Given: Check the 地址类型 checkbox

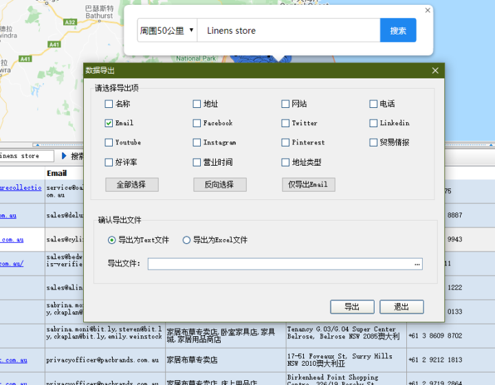Looking at the screenshot, I should pyautogui.click(x=285, y=162).
